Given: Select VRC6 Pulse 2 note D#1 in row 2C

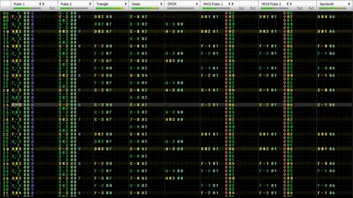Looking at the screenshot, I should pyautogui.click(x=264, y=134).
